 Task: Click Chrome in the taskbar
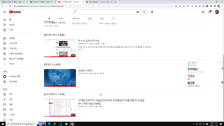(72, 124)
